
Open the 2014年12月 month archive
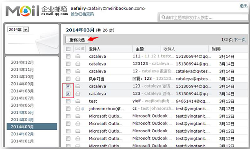22,62
